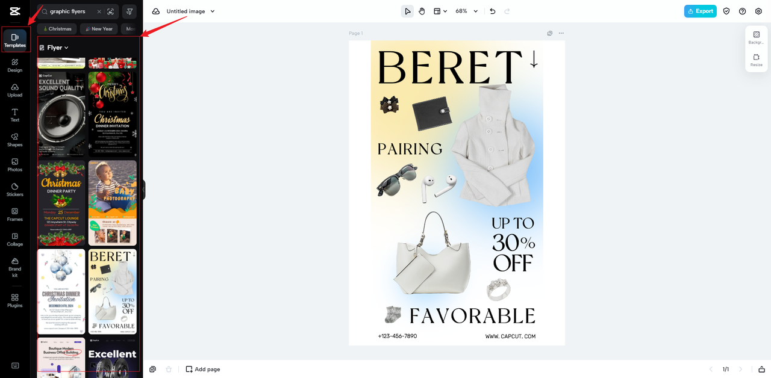Select the white handbag image on canvas
The width and height of the screenshot is (771, 378).
click(x=432, y=253)
